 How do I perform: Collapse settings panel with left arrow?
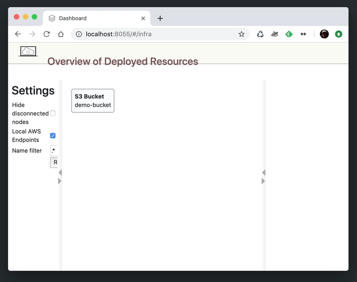(60, 173)
